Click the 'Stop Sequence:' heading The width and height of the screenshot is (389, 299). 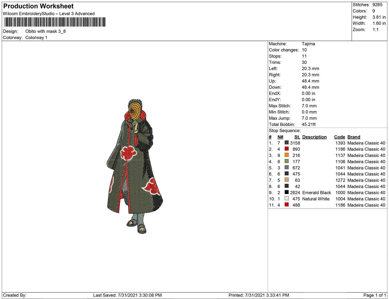[x=285, y=131]
